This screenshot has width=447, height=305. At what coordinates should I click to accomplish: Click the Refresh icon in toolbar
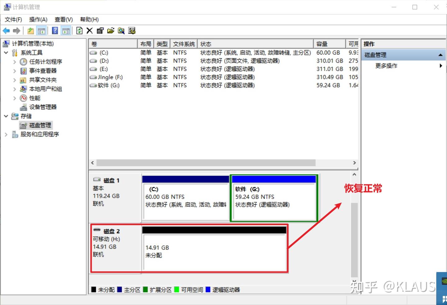79,30
